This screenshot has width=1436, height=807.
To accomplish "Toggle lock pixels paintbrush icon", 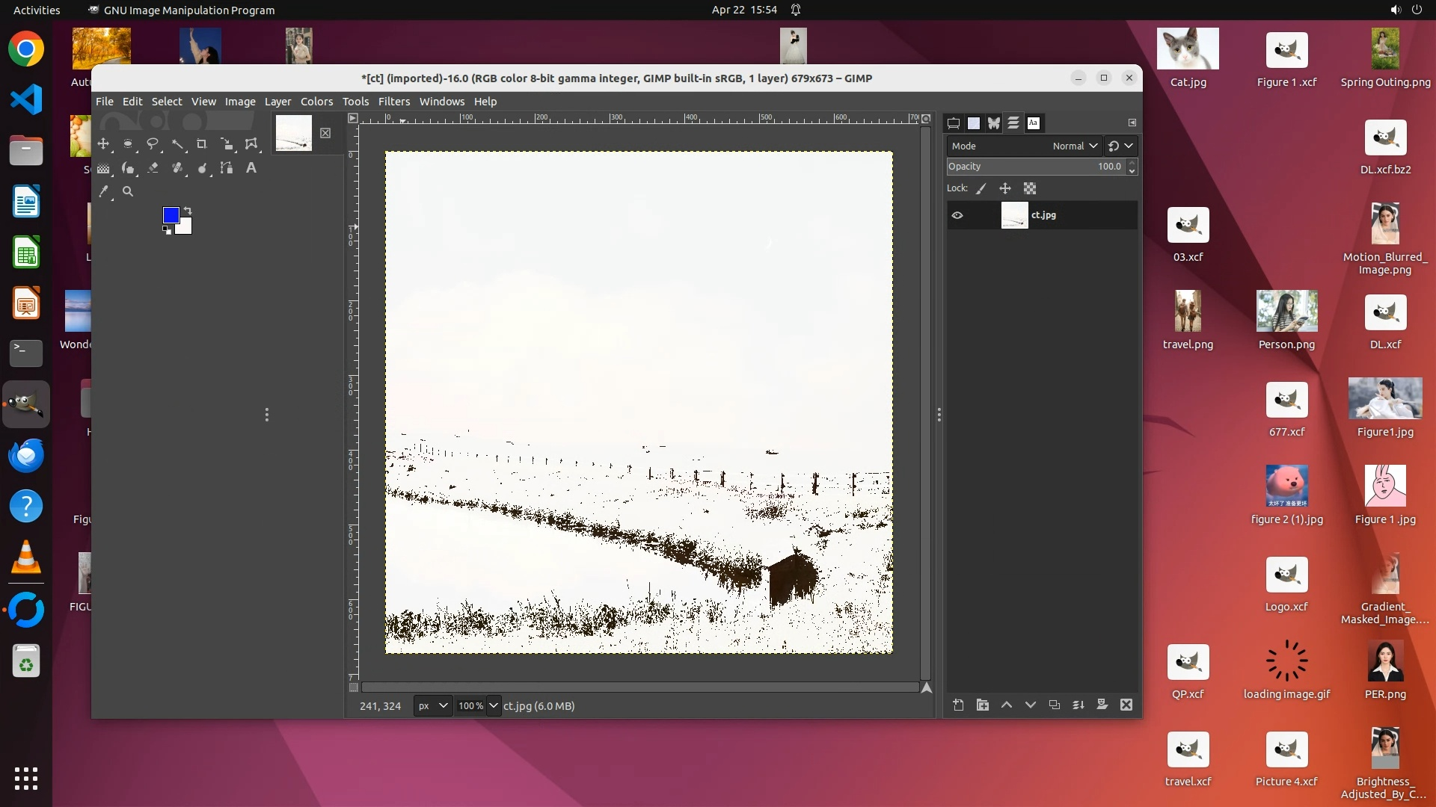I will (x=981, y=188).
